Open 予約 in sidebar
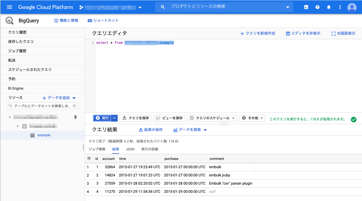Screen dimensions: 362x201 pos(43,79)
